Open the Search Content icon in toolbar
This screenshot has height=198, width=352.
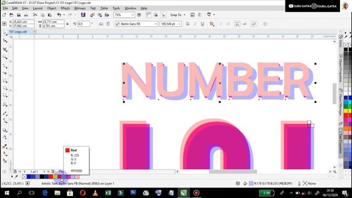[83, 15]
